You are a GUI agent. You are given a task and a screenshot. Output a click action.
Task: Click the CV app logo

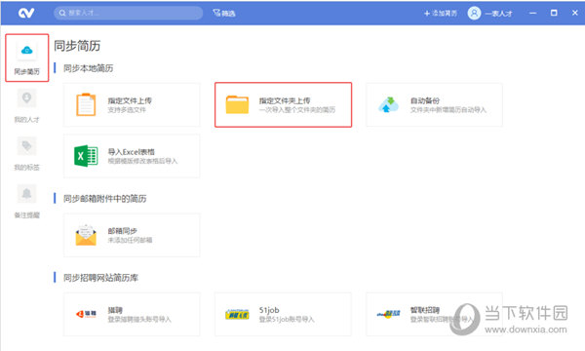pyautogui.click(x=26, y=13)
